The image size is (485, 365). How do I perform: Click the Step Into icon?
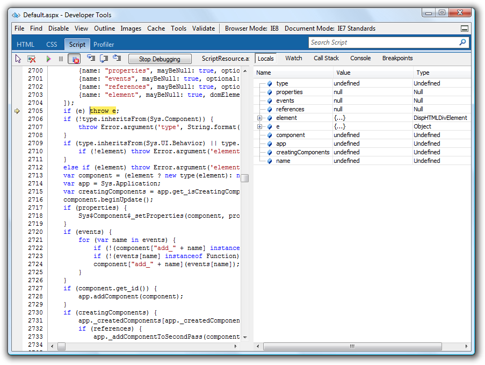91,59
